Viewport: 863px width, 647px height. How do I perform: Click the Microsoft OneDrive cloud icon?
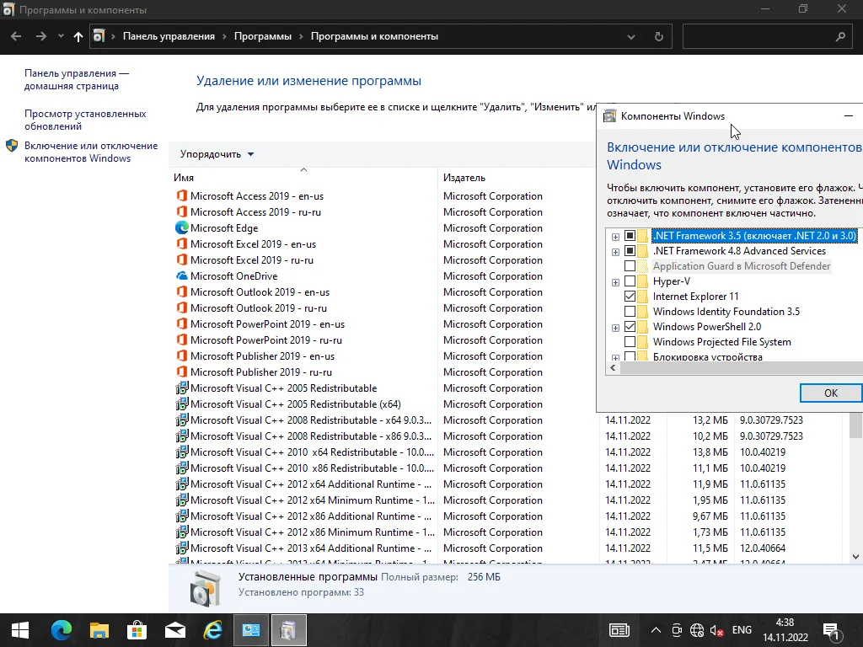click(x=181, y=276)
